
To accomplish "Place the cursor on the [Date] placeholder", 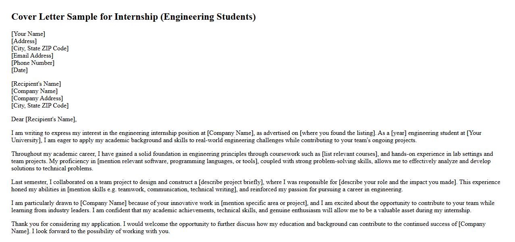I will click(x=19, y=70).
